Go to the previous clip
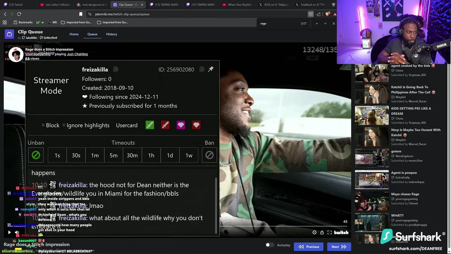Viewport: 451px width, 254px height. 309,247
